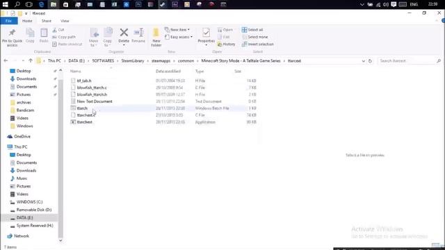Open Bandicam folder in sidebar
This screenshot has height=250, width=445.
click(25, 110)
